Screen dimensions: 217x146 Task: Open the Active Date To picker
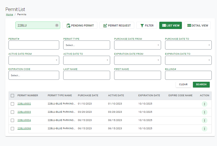coord(87,60)
